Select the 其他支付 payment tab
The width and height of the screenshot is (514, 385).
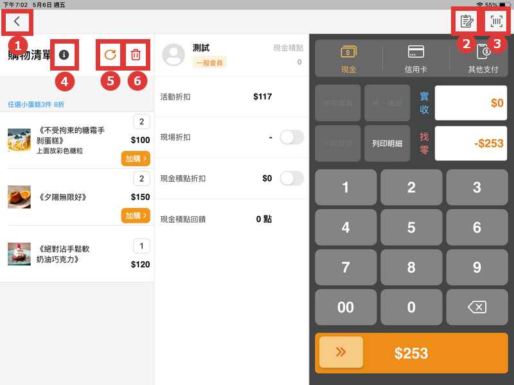pos(485,57)
